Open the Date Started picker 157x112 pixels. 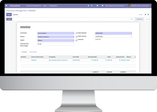pyautogui.click(x=113, y=33)
